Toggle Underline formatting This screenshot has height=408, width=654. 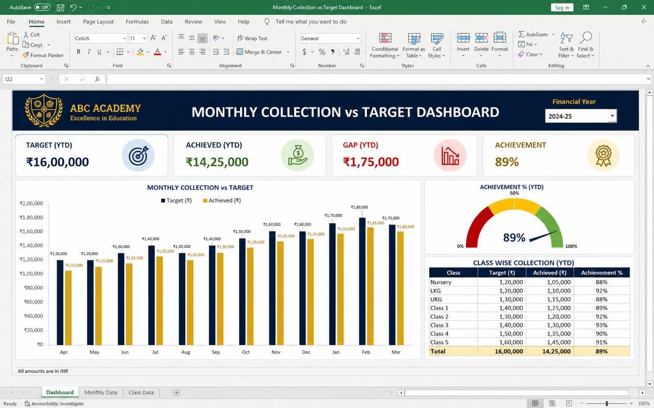click(99, 52)
